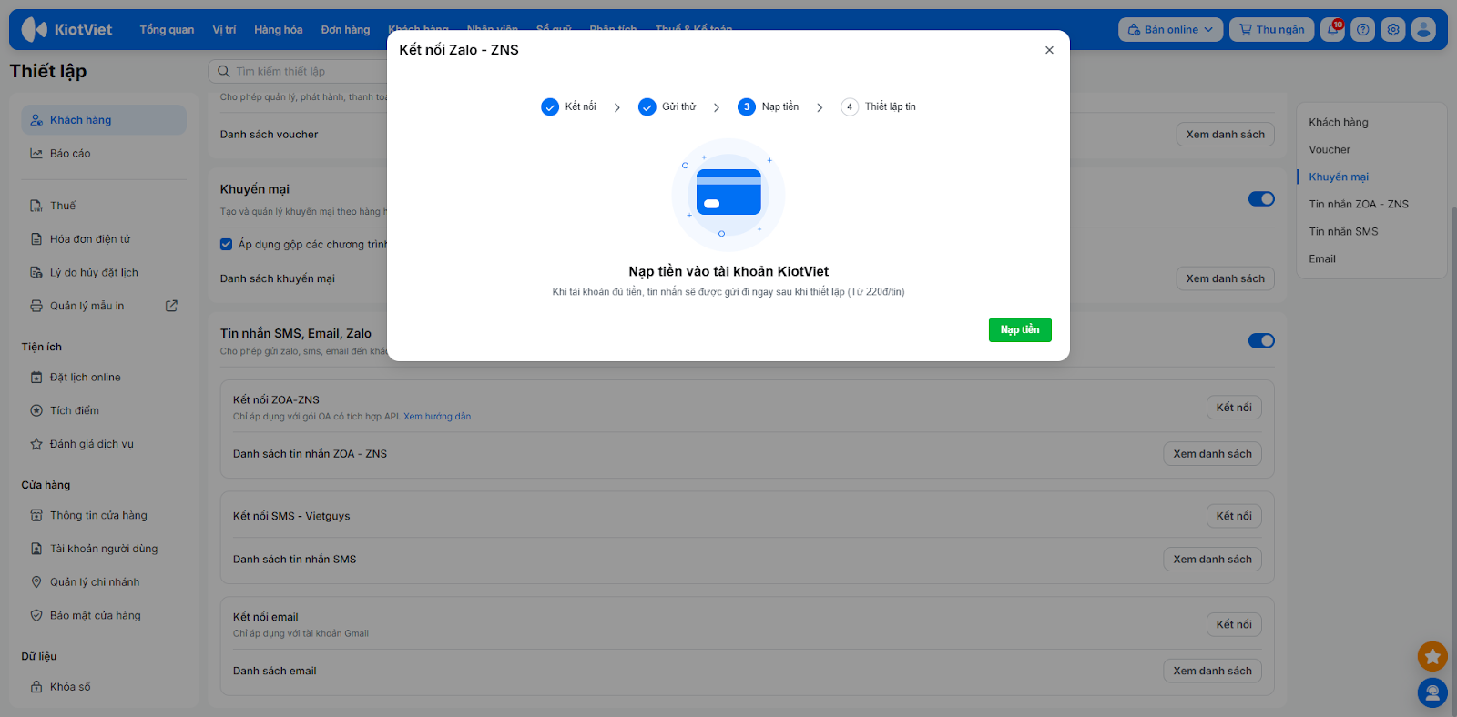Viewport: 1457px width, 717px height.
Task: Click the step 4 Thiết lập tin circle
Action: pos(850,107)
